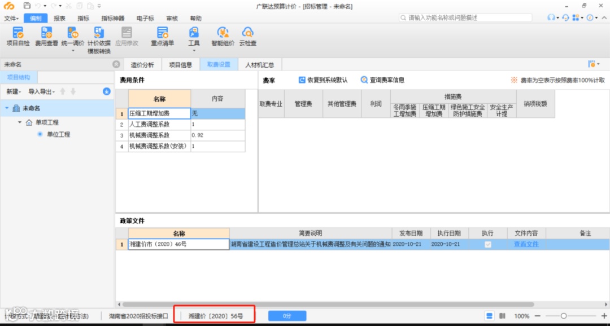
Task: Switch to the 人材机汇总 tab
Action: click(259, 64)
